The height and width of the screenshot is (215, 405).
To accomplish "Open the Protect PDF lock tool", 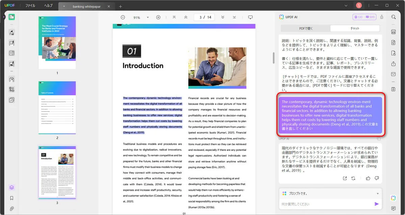I will 394,53.
